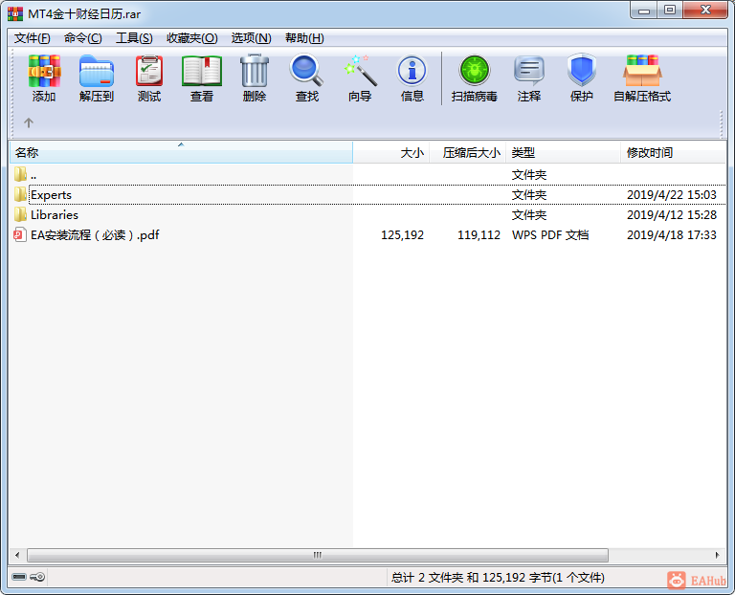Click the status bar total summary text
Image resolution: width=735 pixels, height=595 pixels.
(x=498, y=577)
